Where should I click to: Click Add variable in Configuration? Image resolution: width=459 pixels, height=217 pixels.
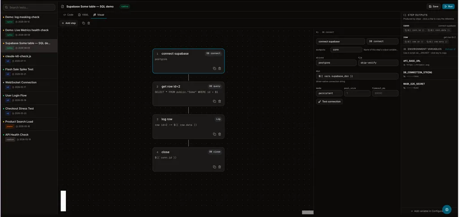click(428, 211)
